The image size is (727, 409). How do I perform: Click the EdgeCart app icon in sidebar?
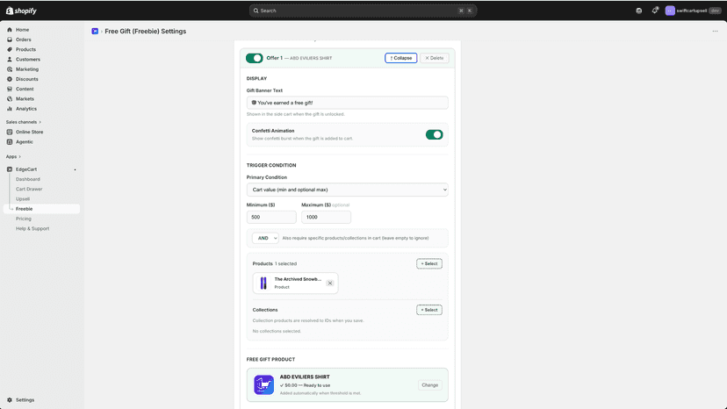tap(10, 169)
